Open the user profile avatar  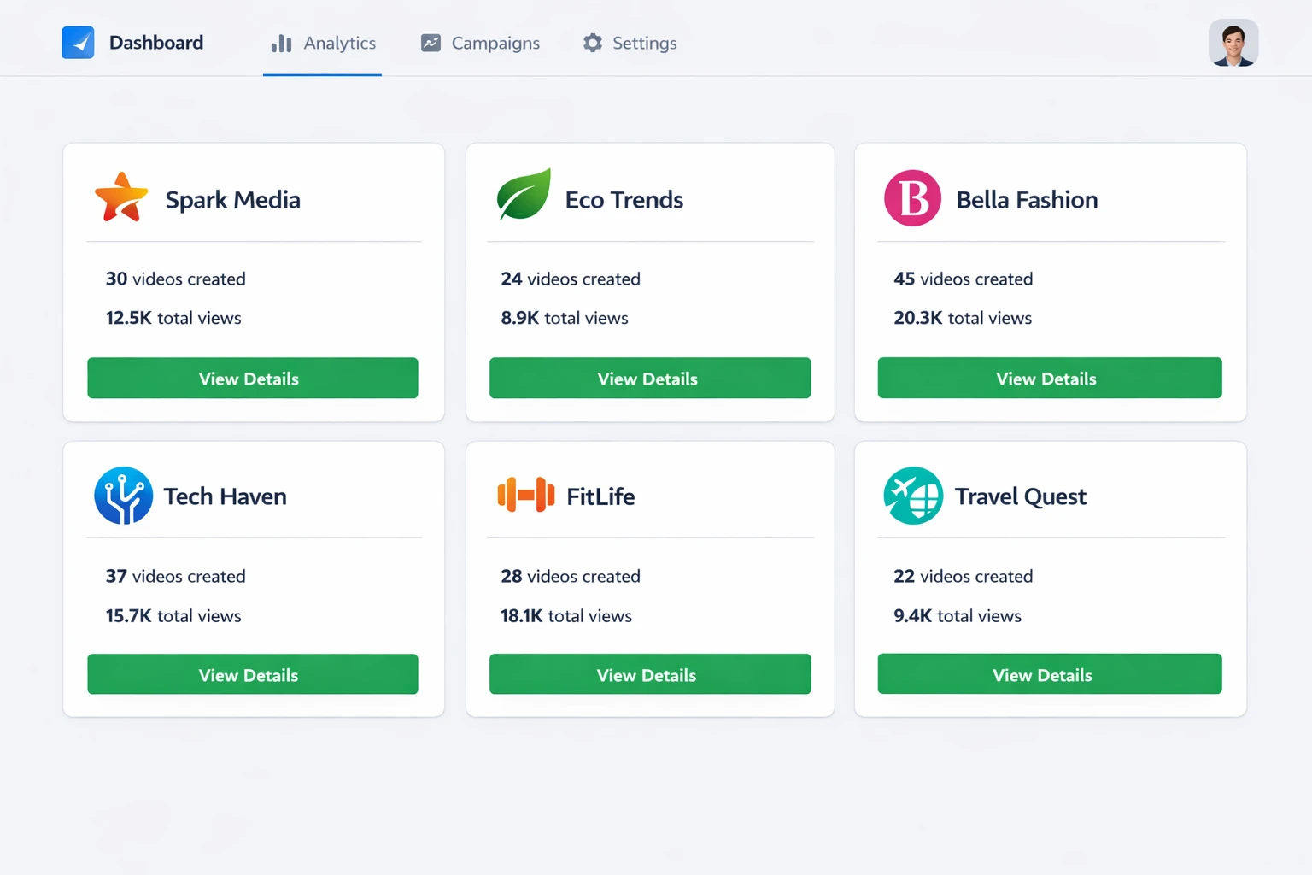point(1233,42)
